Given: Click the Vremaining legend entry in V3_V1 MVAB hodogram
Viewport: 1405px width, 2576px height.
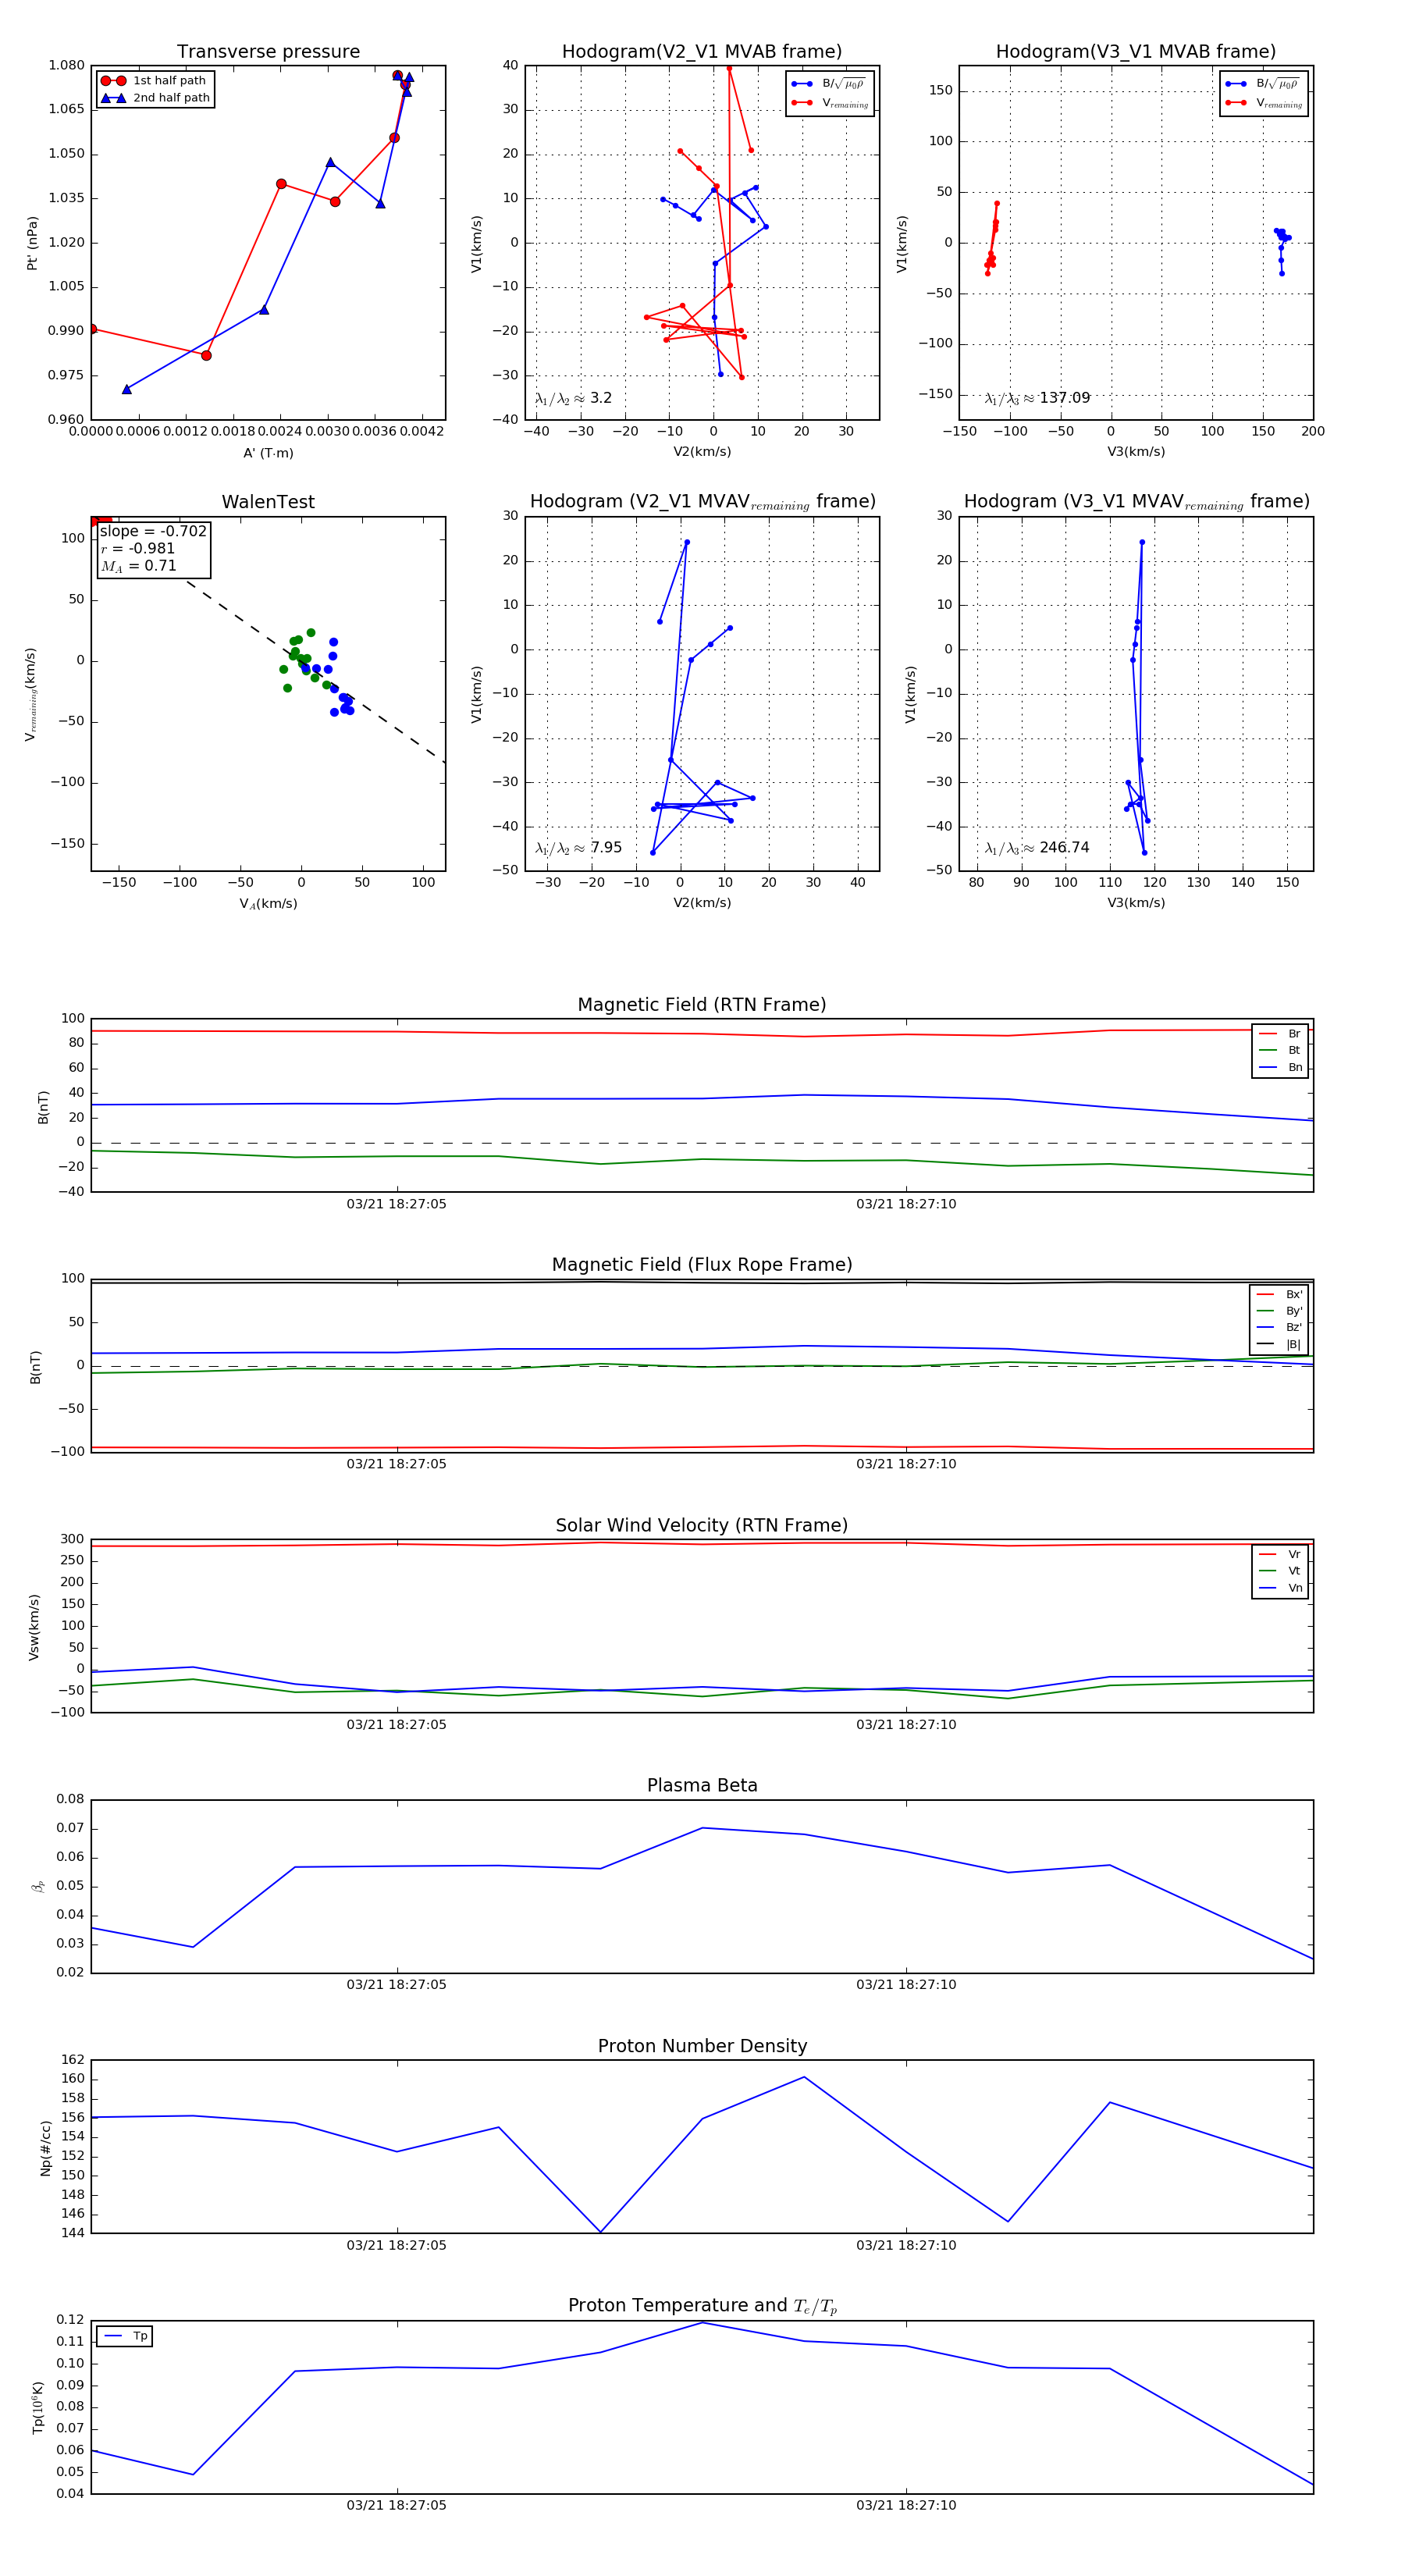Looking at the screenshot, I should 1264,103.
